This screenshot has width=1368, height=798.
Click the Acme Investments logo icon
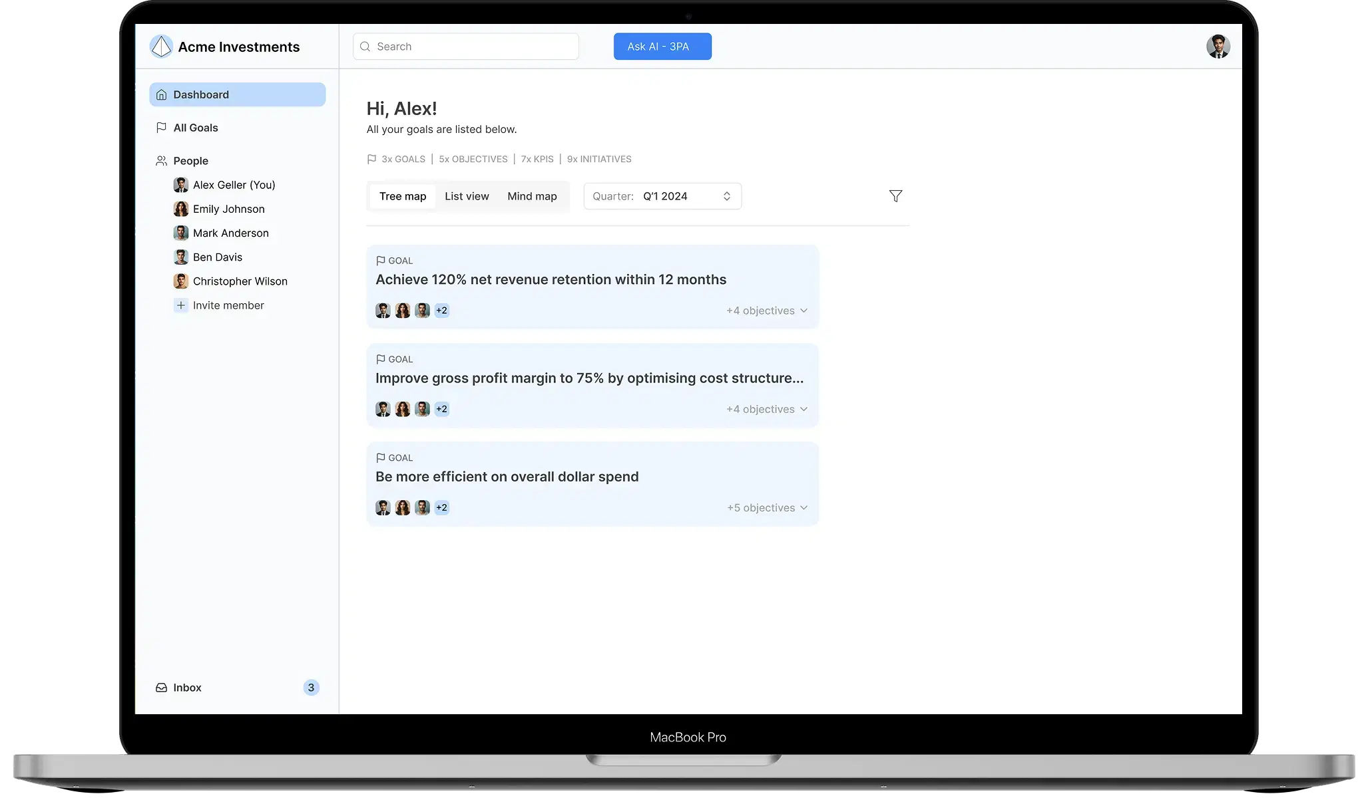pyautogui.click(x=161, y=47)
